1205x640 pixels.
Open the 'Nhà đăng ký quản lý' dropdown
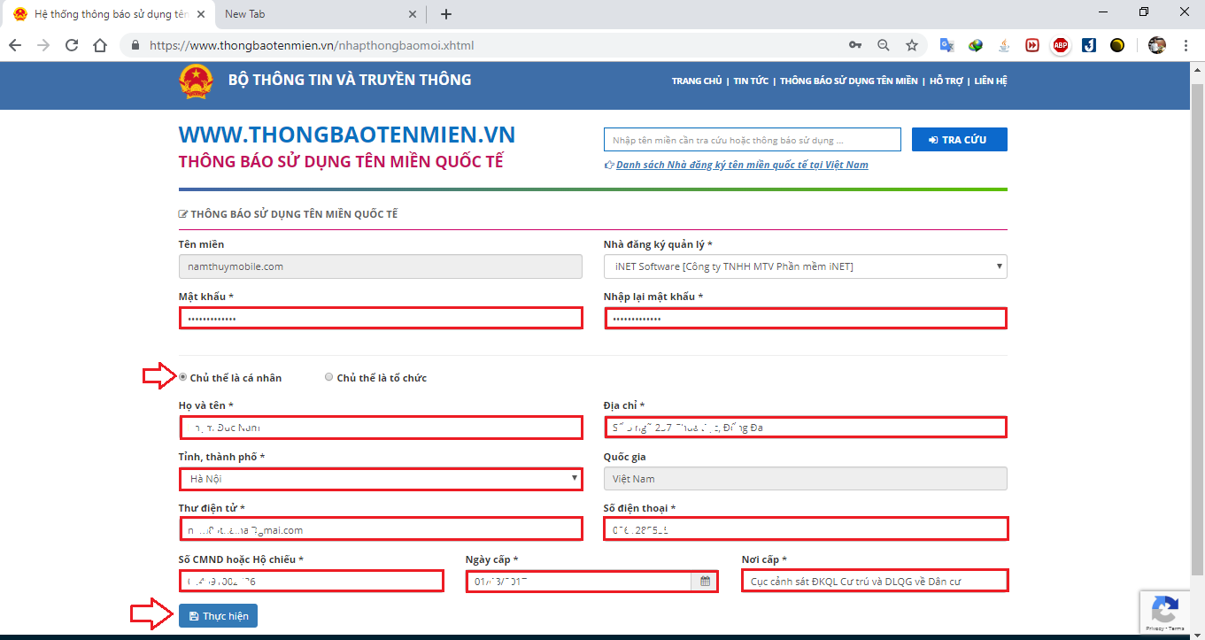tap(998, 266)
